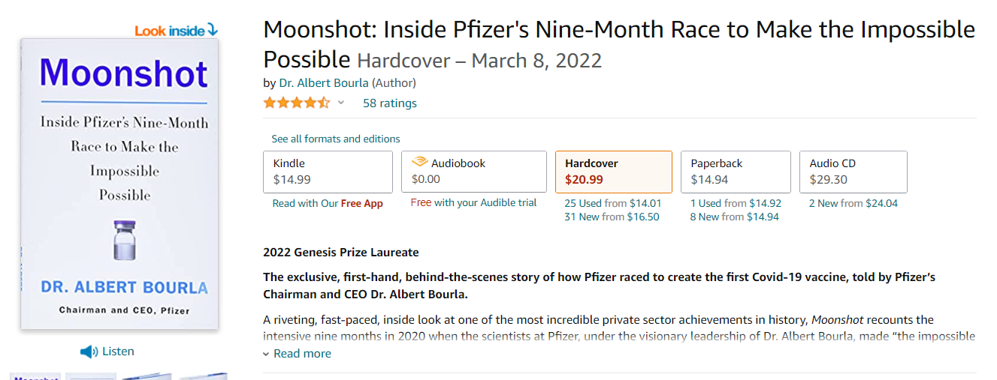Select the Audio CD format option
Image resolution: width=997 pixels, height=380 pixels.
(x=853, y=172)
